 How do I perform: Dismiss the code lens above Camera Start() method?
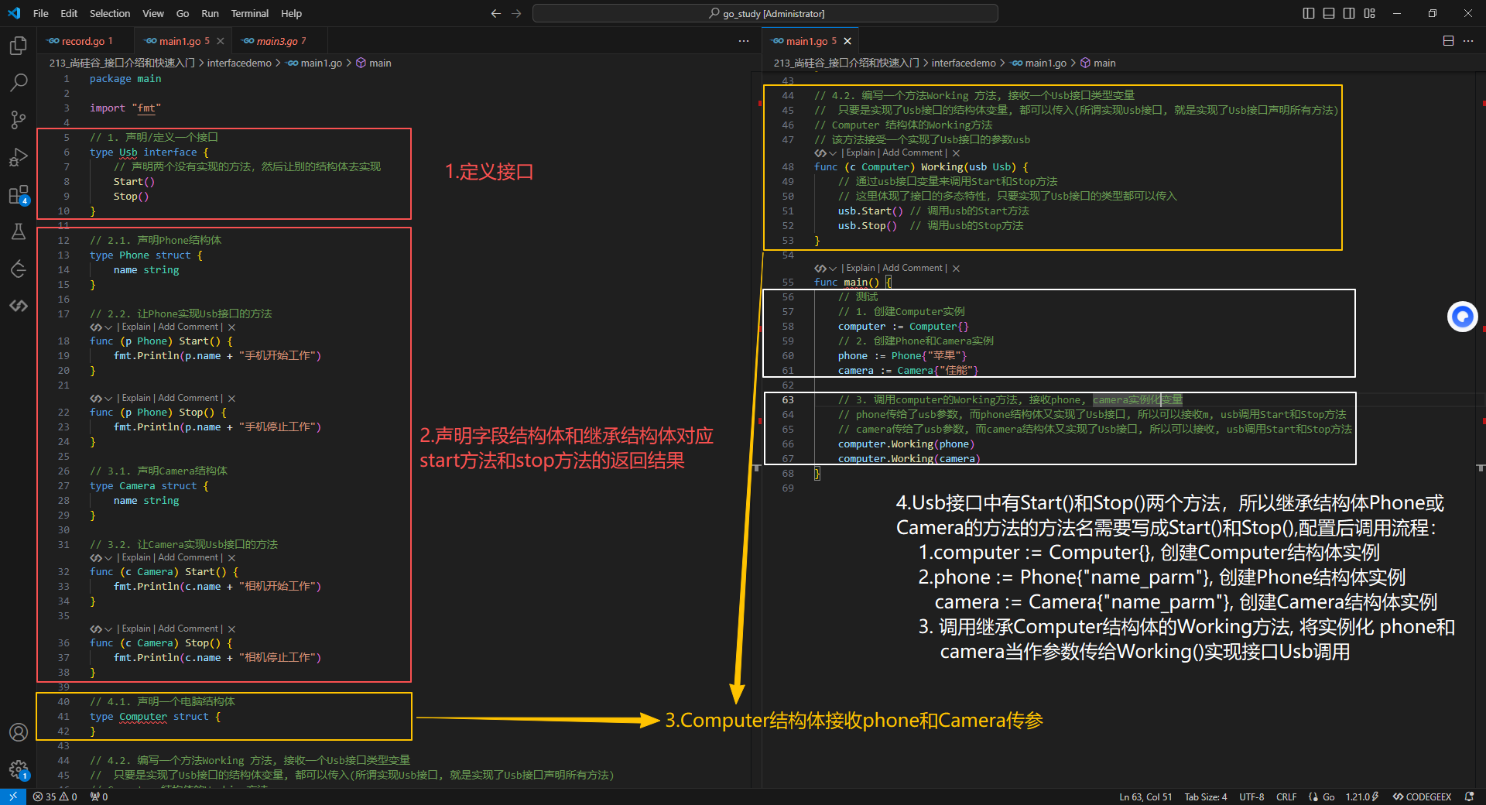(231, 558)
